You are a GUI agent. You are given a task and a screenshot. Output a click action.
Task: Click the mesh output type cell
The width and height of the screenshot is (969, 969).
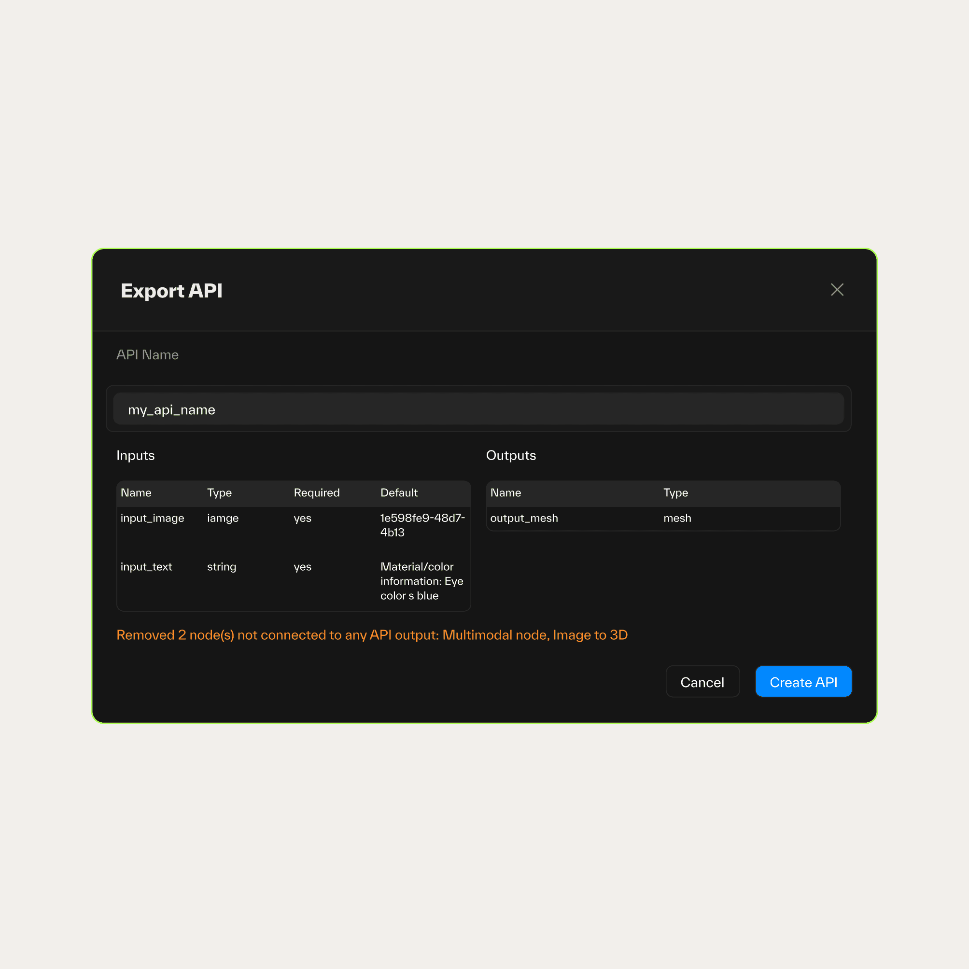(676, 518)
